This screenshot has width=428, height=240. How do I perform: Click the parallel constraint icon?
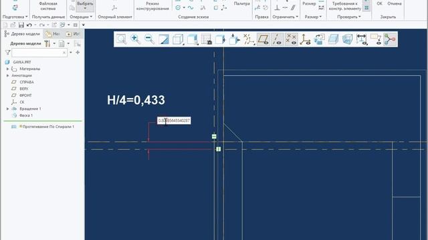point(293,8)
